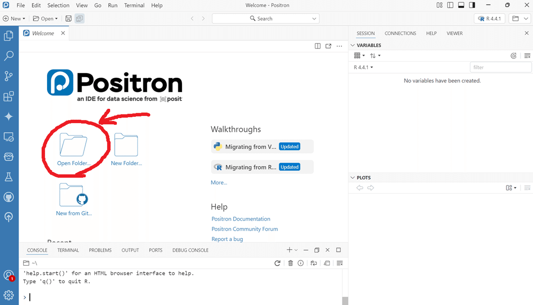533x305 pixels.
Task: Expand the New button dropdown chevron
Action: point(23,18)
